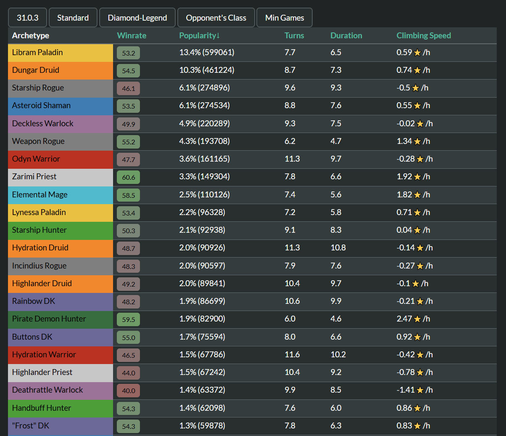Open Hydration Druid archetype
Screen dimensions: 506x436
click(x=61, y=248)
